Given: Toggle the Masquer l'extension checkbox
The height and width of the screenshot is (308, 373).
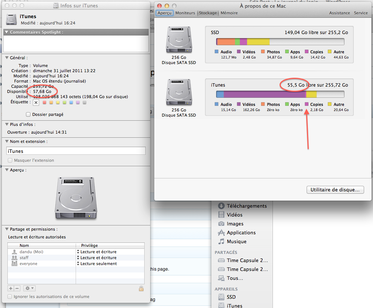Looking at the screenshot, I should [x=10, y=160].
